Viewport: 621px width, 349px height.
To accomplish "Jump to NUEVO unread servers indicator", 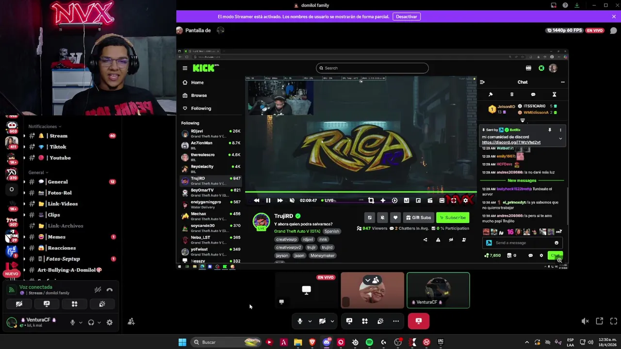I will tap(11, 274).
